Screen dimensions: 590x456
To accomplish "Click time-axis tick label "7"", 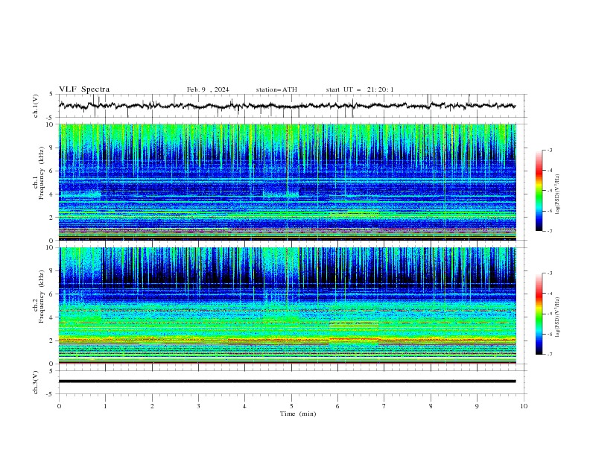I will point(384,406).
